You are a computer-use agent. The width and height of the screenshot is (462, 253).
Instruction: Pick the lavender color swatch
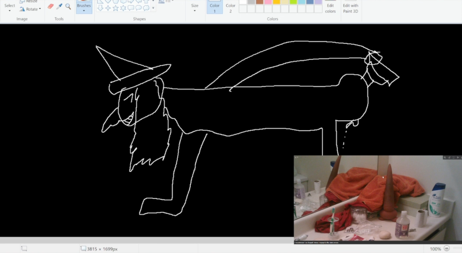[x=318, y=2]
